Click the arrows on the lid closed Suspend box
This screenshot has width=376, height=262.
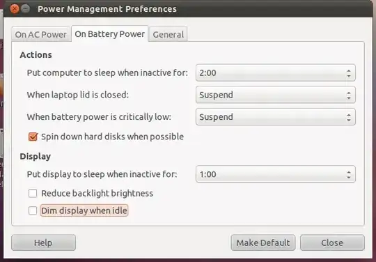[x=349, y=95]
